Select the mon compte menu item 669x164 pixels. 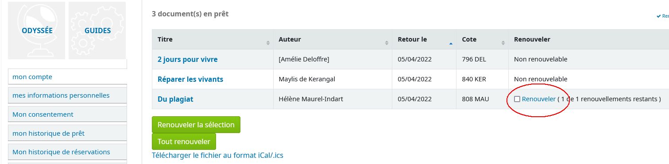(68, 77)
